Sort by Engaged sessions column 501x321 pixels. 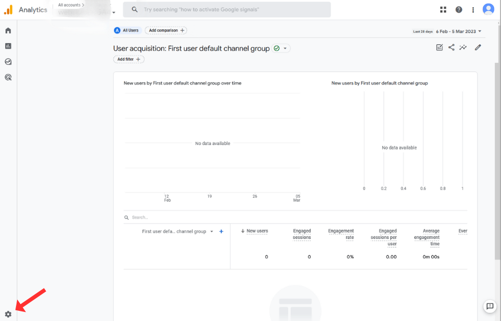302,234
